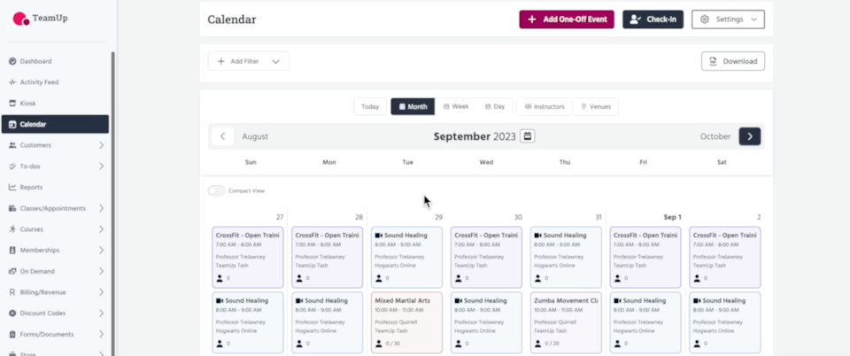Open the Settings dropdown

tap(728, 19)
